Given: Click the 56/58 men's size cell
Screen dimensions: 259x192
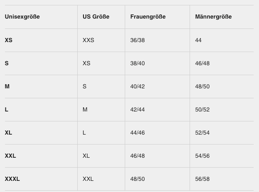Looking at the screenshot, I should pyautogui.click(x=202, y=179).
